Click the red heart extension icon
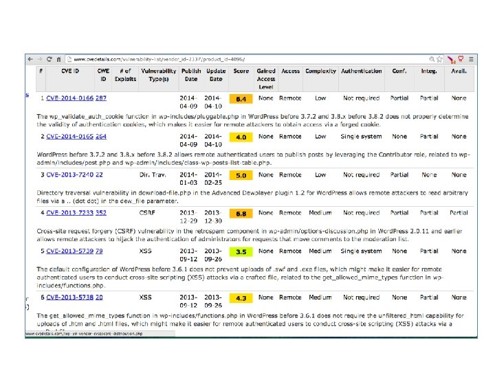The height and width of the screenshot is (371, 495). pos(461,58)
